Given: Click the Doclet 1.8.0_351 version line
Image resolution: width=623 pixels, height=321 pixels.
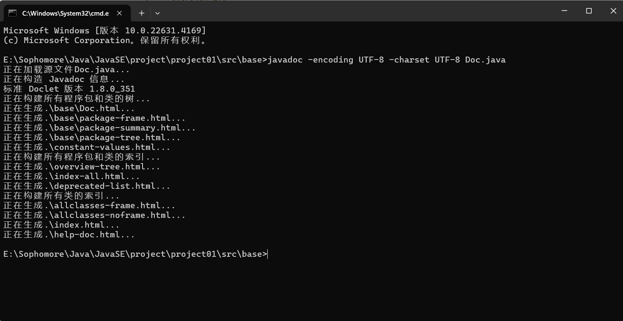Looking at the screenshot, I should (69, 89).
